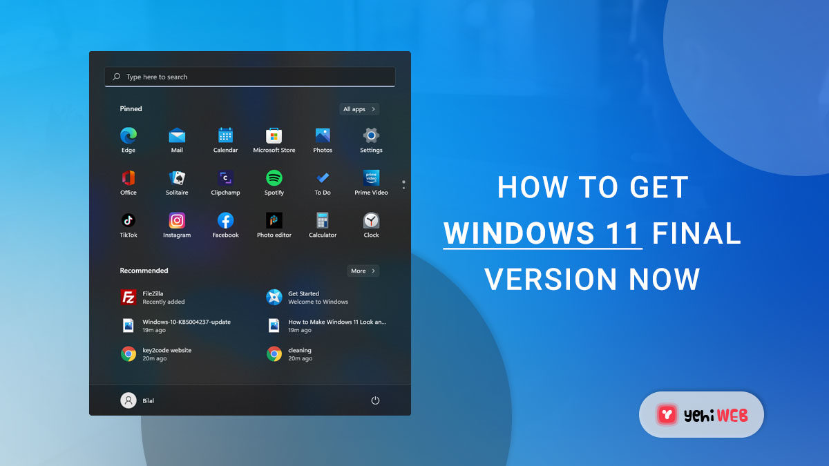
Task: Show More recommended items
Action: [x=363, y=271]
